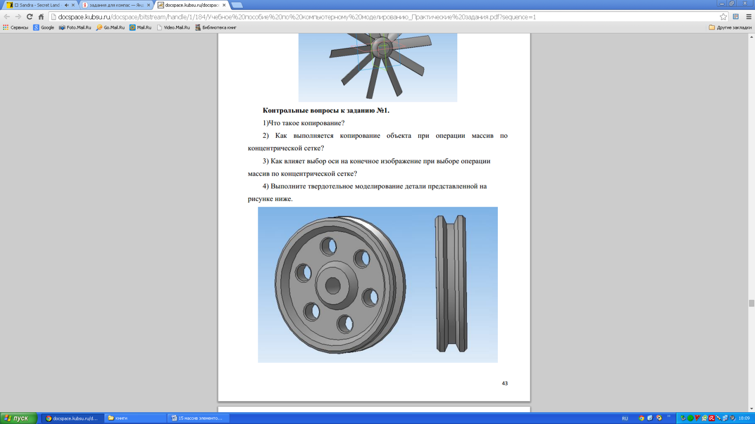Open the 15 массив элементо taskbar window
Screen dimensions: 755x424
198,418
